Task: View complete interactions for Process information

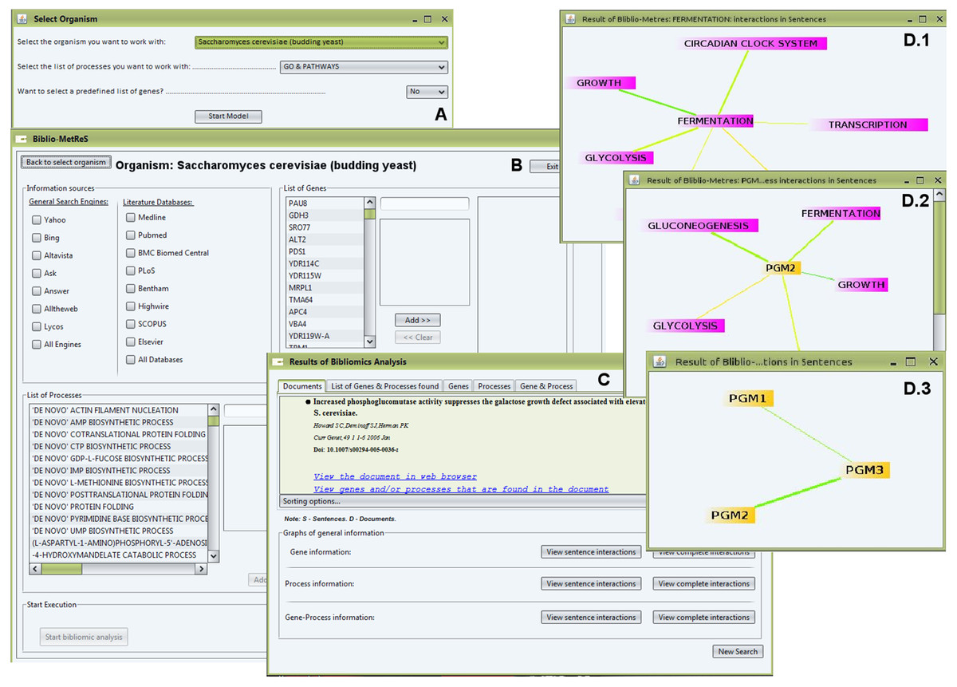Action: pos(704,584)
